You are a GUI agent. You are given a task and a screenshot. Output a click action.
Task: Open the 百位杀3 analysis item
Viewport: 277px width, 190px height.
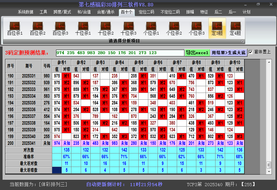[x=60, y=28]
